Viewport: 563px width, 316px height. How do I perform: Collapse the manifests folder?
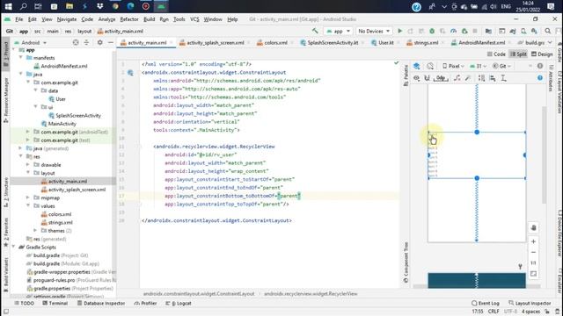click(x=21, y=58)
